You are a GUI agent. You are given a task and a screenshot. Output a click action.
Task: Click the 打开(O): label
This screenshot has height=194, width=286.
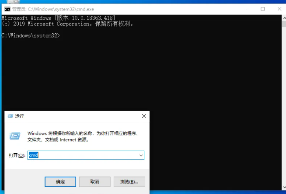(17, 155)
